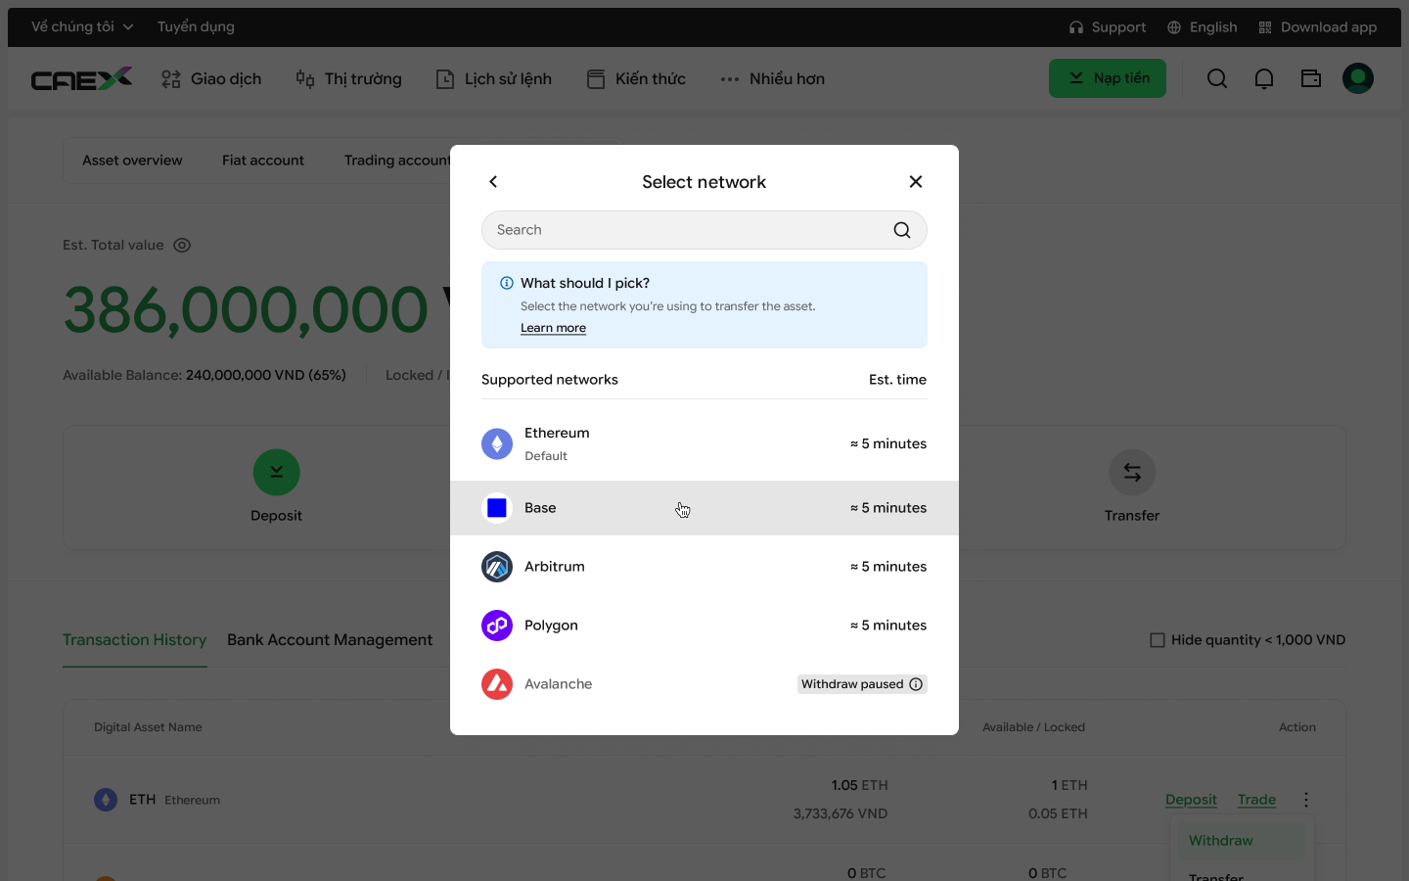Switch to the Asset overview tab
1409x881 pixels.
coord(132,161)
